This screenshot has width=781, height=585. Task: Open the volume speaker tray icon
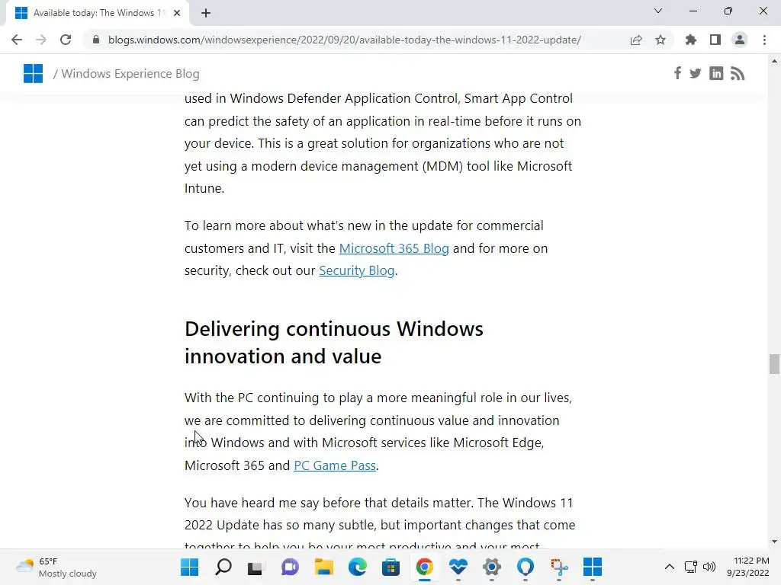pos(709,567)
